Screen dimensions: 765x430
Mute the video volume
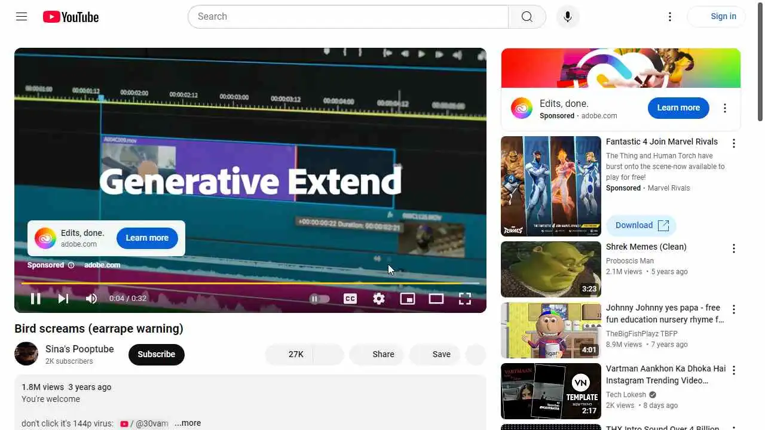91,299
